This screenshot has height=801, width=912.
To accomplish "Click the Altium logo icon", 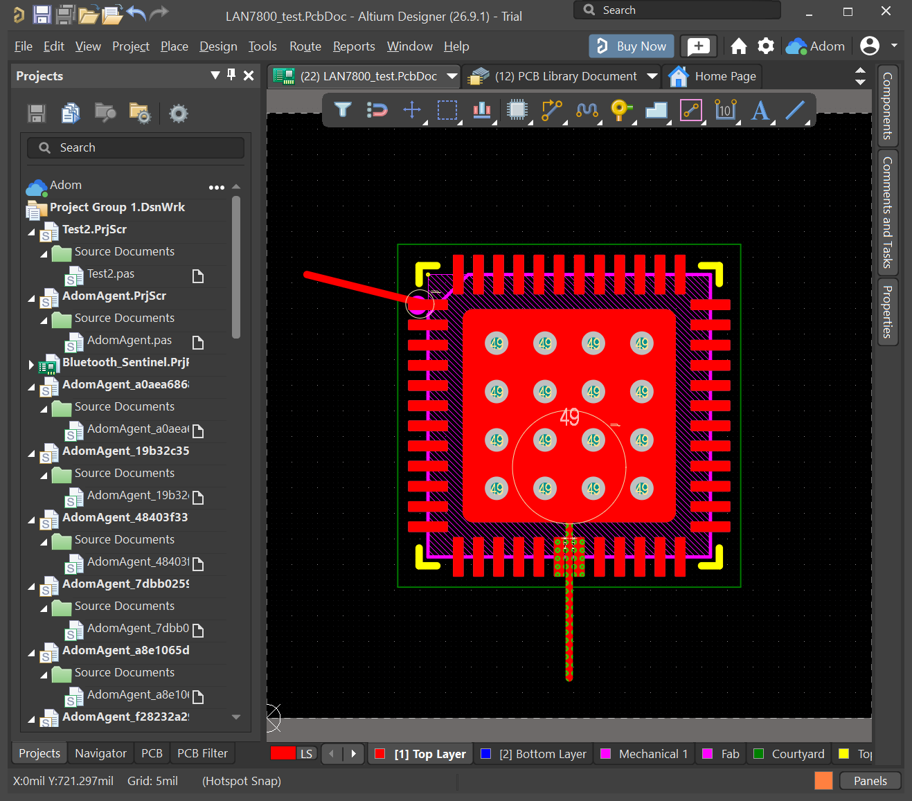I will click(19, 15).
